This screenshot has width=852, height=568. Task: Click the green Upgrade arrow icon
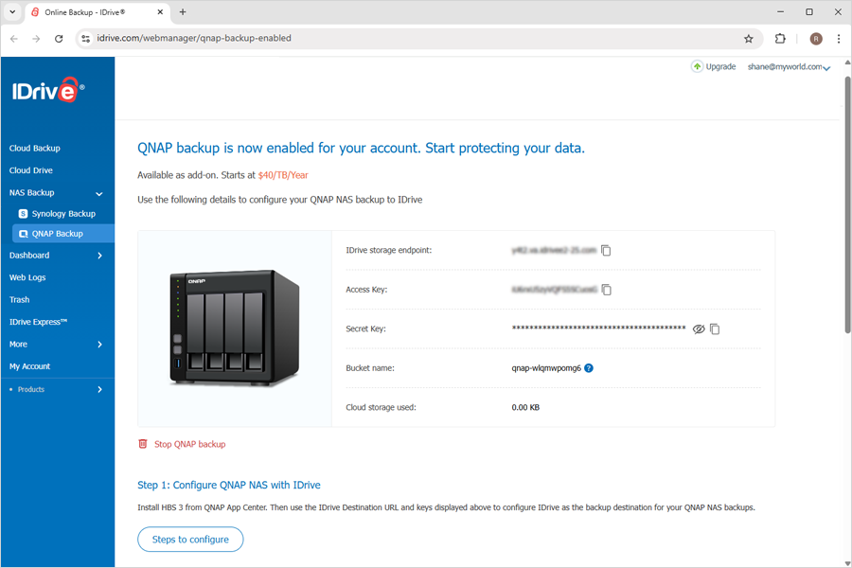697,66
